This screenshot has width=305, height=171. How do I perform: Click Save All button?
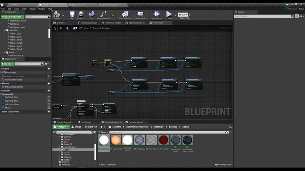pyautogui.click(x=91, y=127)
